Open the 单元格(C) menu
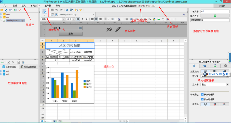 (x=35, y=6)
